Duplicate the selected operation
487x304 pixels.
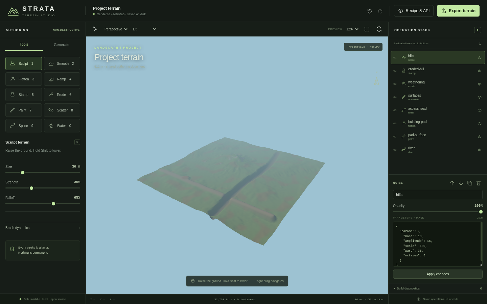coord(470,183)
